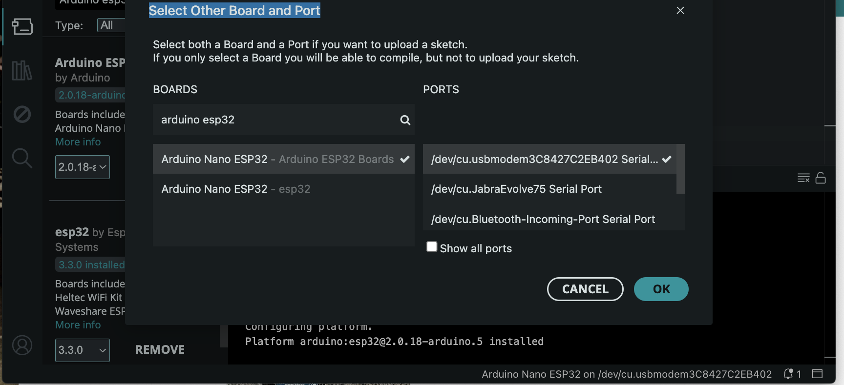Click the search magnifier in boards field
Screen dimensions: 844x385
405,120
